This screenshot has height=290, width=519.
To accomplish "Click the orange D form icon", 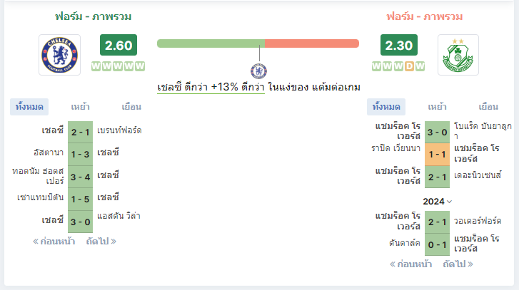I will tap(410, 66).
